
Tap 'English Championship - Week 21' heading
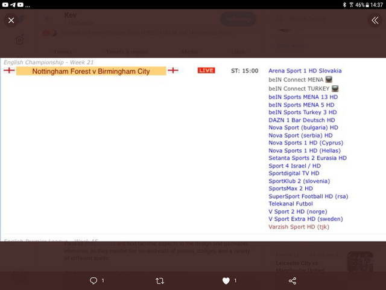tap(48, 62)
